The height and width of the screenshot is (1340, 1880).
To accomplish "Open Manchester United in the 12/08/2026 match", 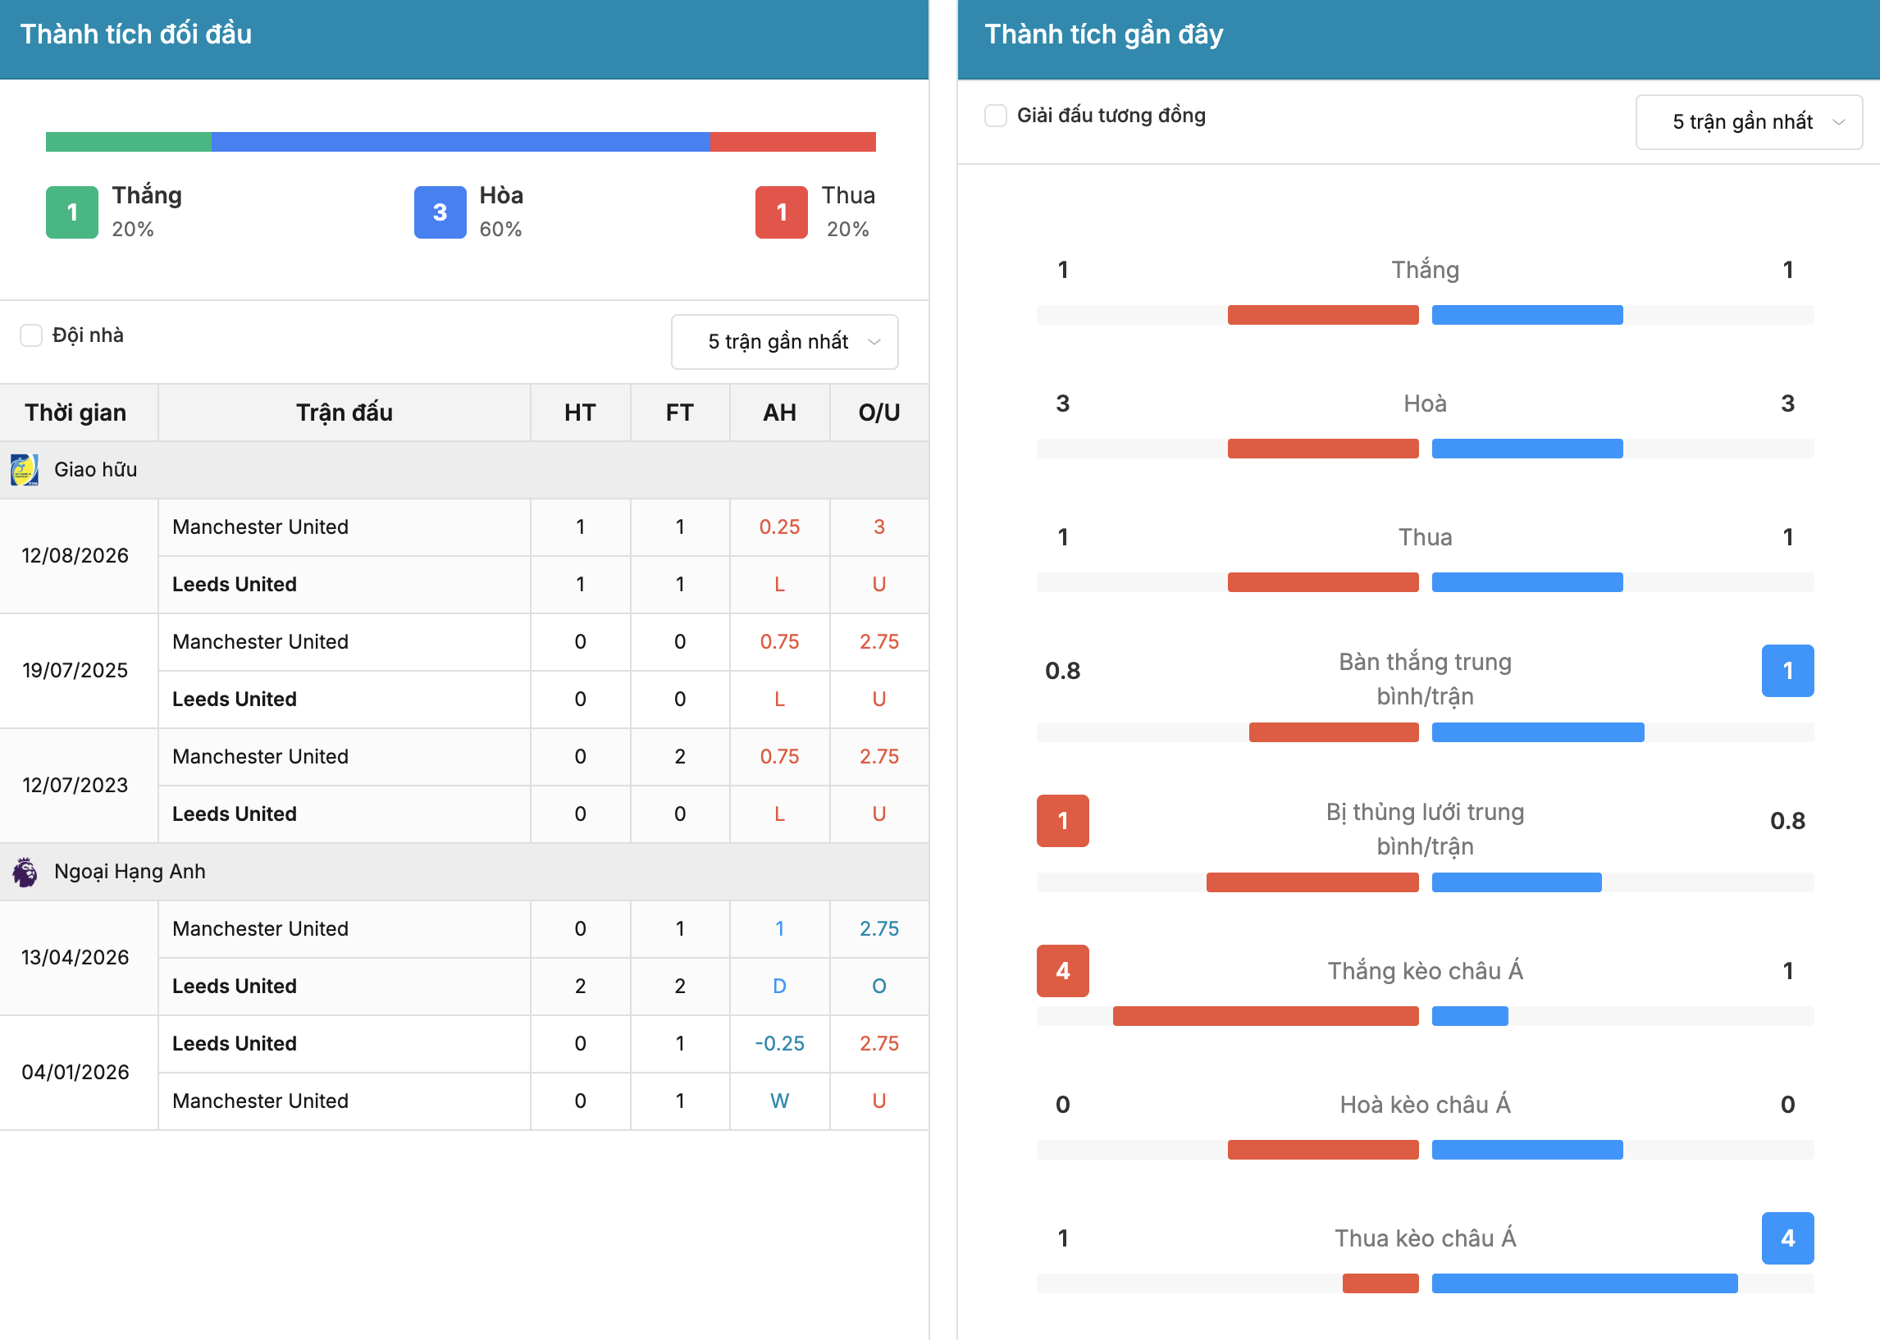I will (260, 526).
